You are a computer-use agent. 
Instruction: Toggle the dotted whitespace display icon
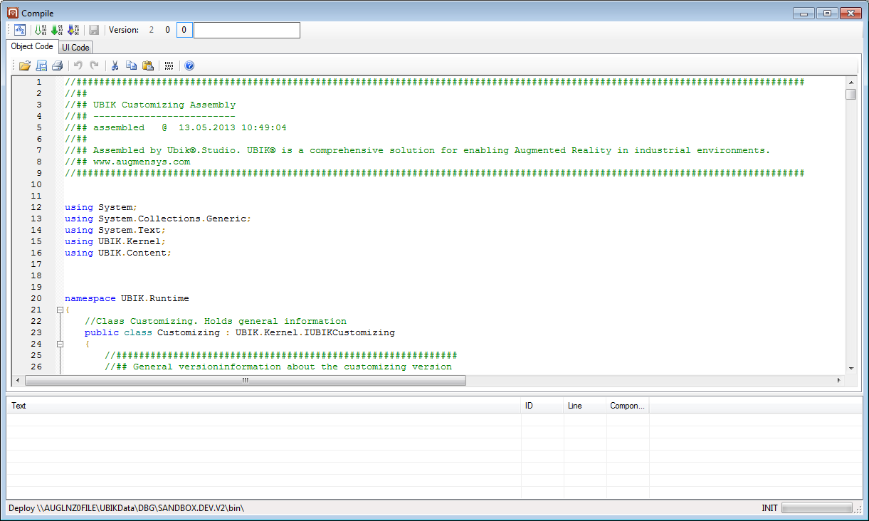click(x=169, y=66)
